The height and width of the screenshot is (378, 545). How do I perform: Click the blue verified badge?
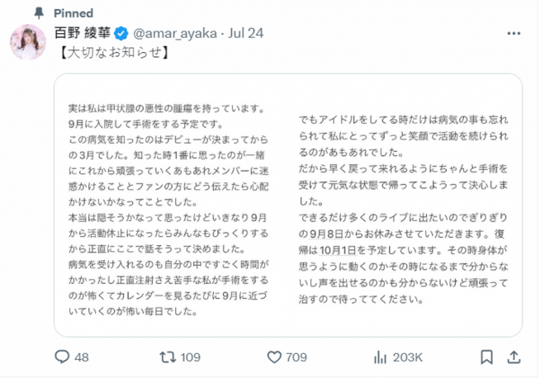pyautogui.click(x=120, y=34)
